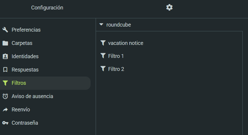The height and width of the screenshot is (135, 248).
Task: Click the gear settings icon at top
Action: (x=169, y=7)
